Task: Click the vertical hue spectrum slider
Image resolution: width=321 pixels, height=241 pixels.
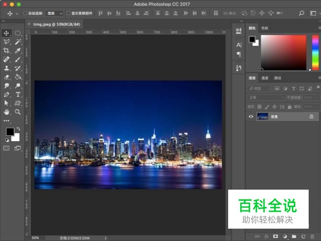Action: click(315, 52)
